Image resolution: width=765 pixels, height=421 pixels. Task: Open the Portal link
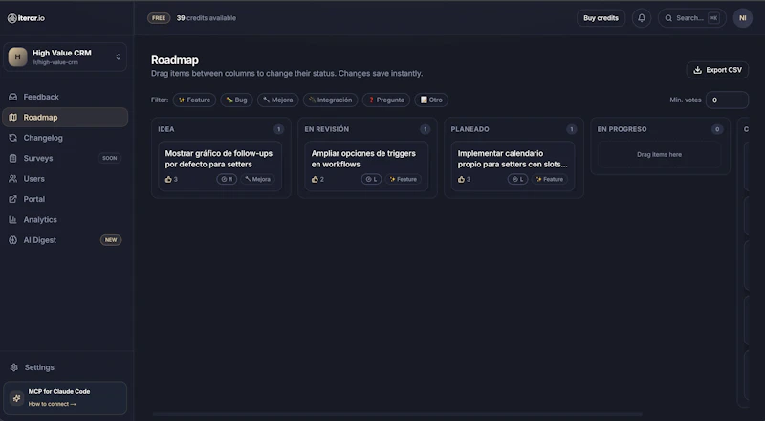coord(65,199)
